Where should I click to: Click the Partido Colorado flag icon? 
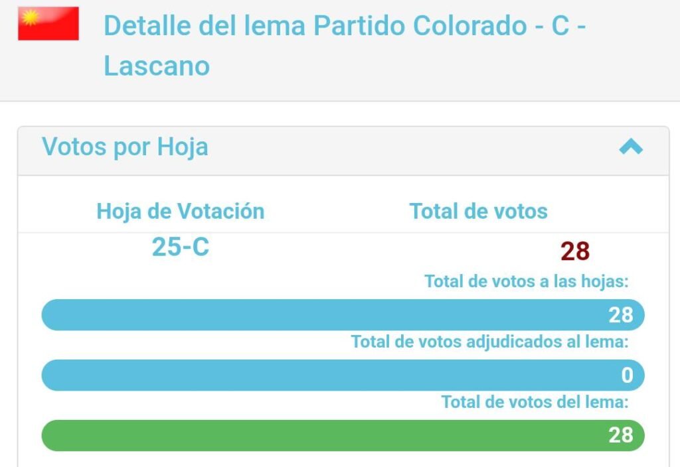tap(48, 23)
